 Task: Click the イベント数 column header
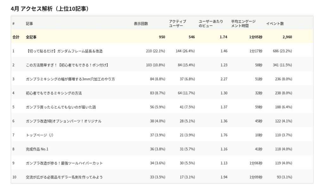[275, 24]
